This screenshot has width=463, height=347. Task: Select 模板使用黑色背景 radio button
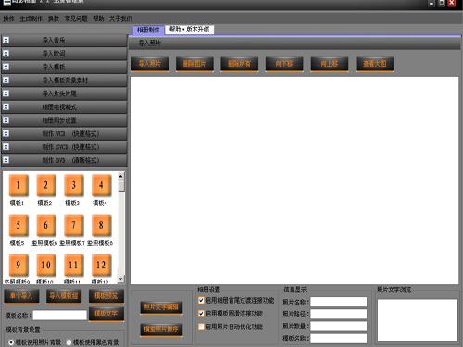pos(69,342)
